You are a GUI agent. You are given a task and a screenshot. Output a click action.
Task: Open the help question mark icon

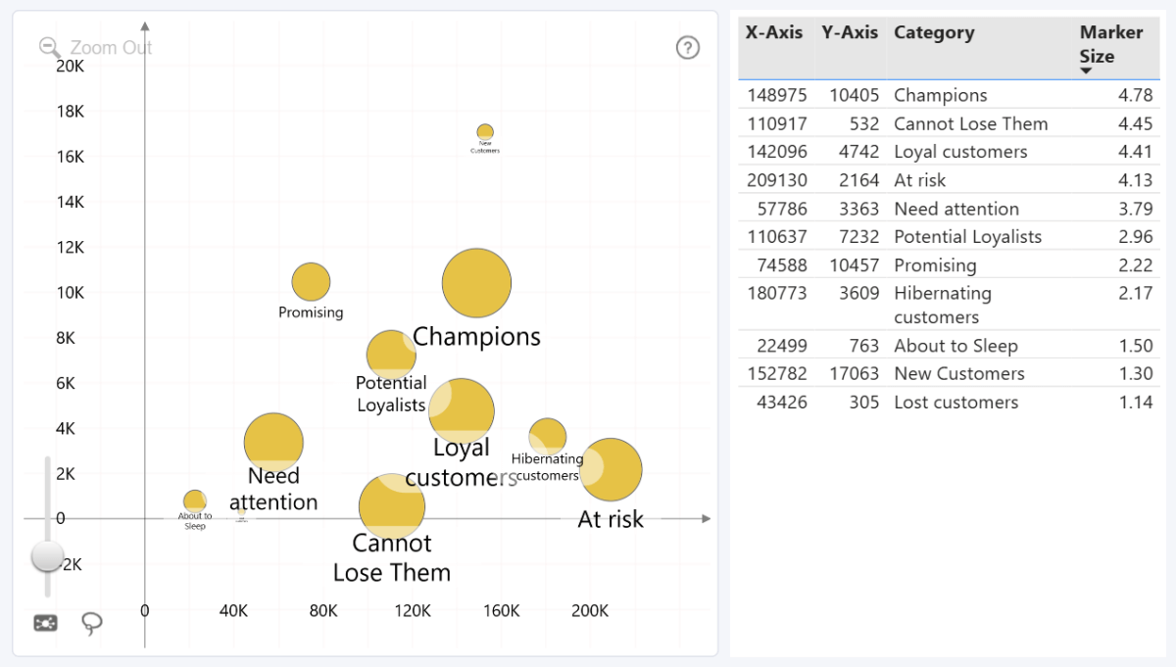[x=688, y=47]
